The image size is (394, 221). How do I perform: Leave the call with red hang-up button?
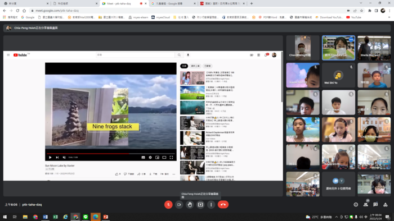pos(223,205)
